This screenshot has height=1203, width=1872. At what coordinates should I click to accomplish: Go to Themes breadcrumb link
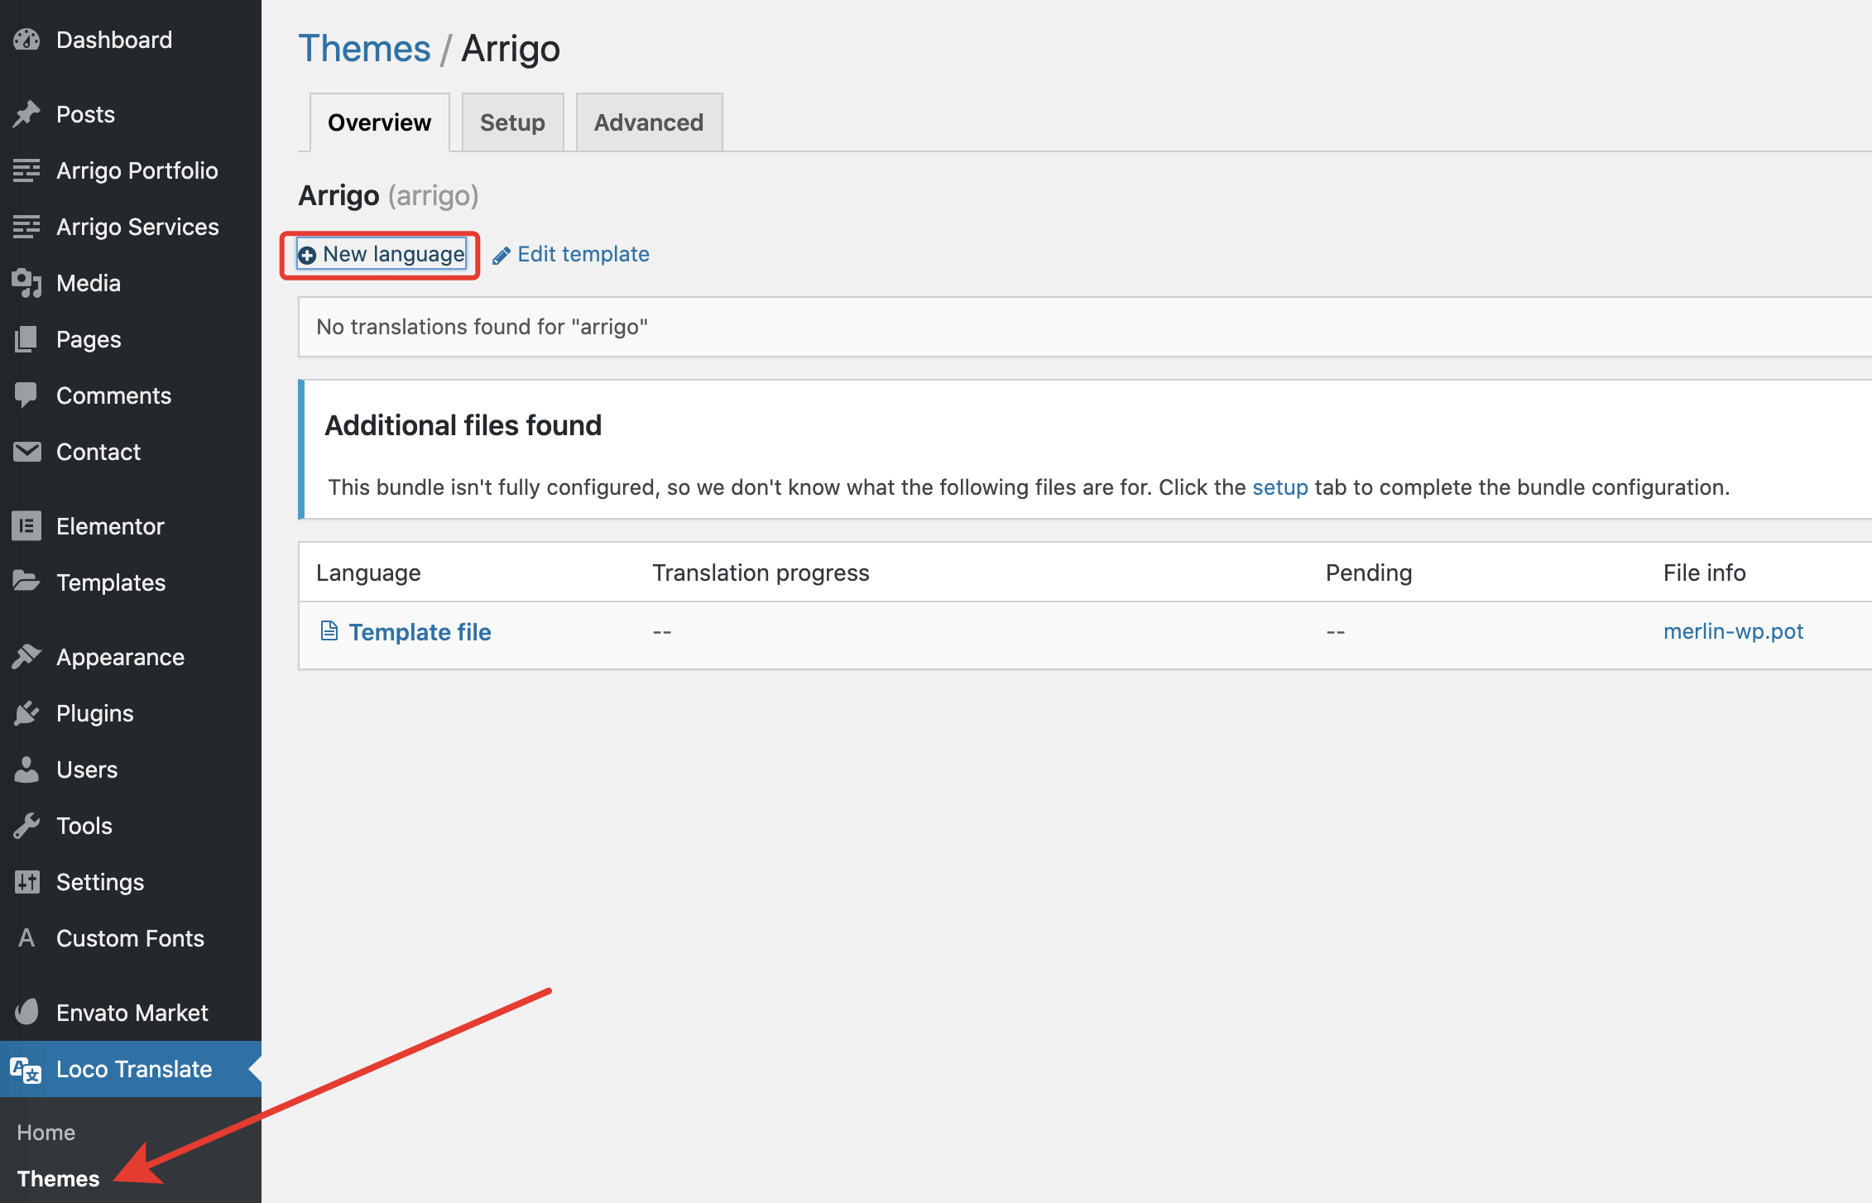click(x=364, y=48)
